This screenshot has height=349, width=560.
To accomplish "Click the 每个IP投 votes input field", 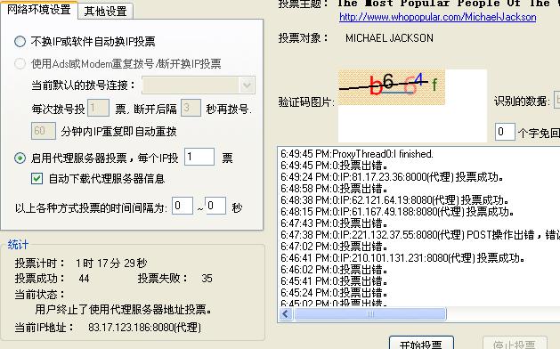I will tap(199, 157).
